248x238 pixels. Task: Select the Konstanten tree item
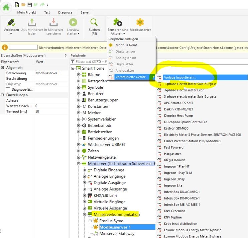click(x=98, y=106)
